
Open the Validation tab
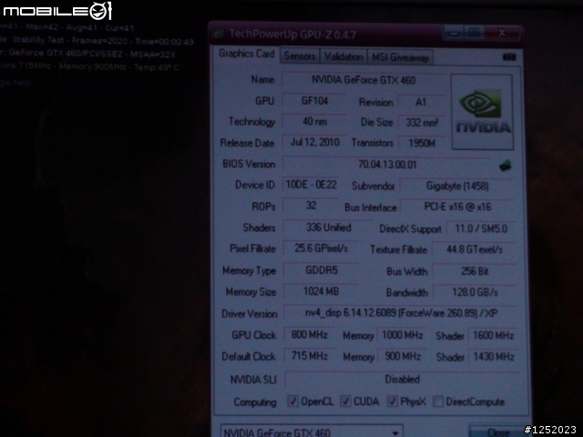coord(343,56)
